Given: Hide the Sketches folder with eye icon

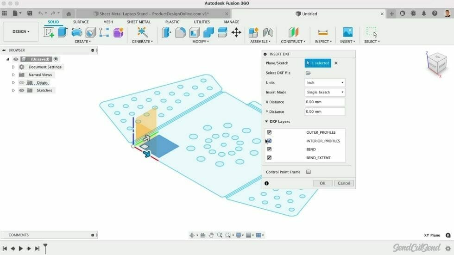Looking at the screenshot, I should pos(21,90).
